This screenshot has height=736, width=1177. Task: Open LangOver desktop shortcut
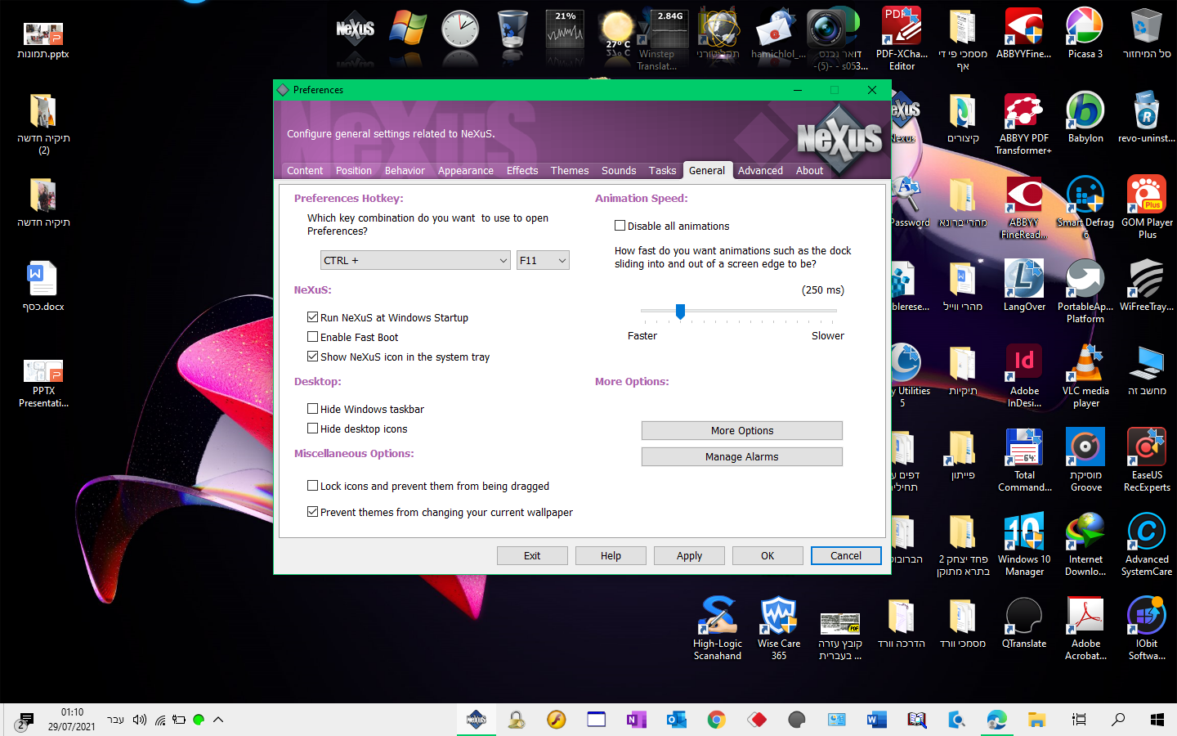pyautogui.click(x=1024, y=285)
